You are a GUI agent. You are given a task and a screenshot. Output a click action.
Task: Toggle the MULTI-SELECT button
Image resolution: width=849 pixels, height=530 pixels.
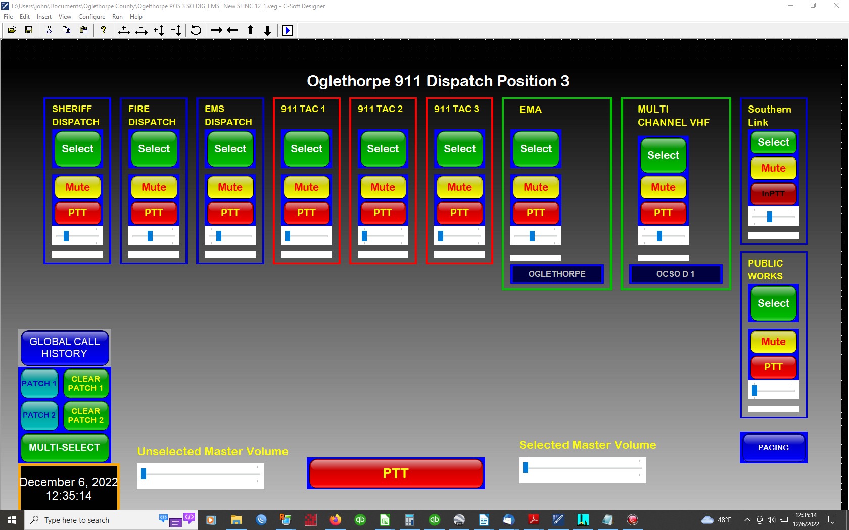point(64,447)
